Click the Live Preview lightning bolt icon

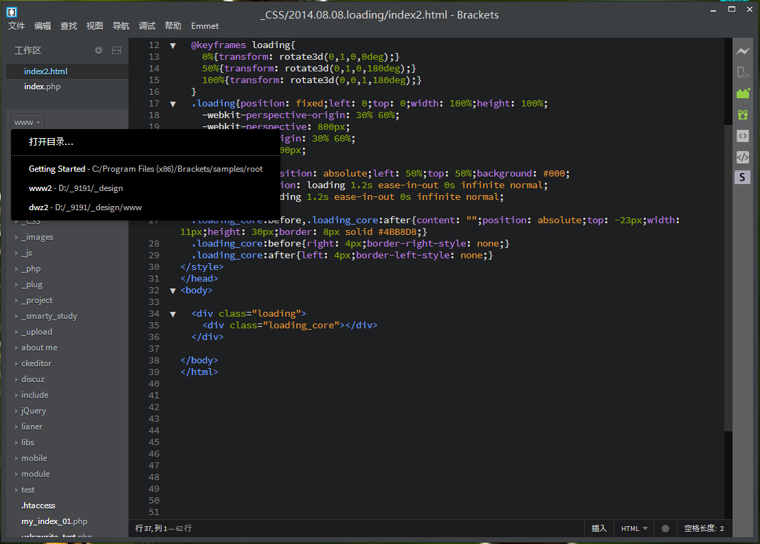pos(742,52)
